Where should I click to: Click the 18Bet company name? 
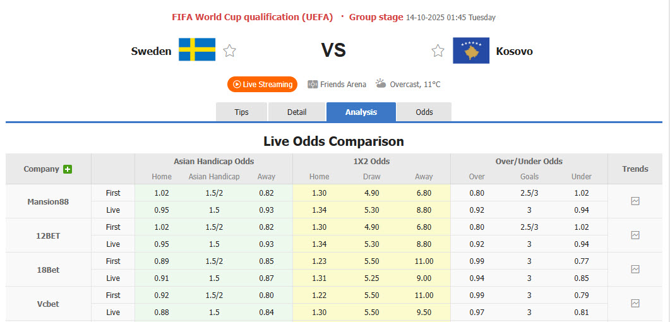click(x=48, y=270)
